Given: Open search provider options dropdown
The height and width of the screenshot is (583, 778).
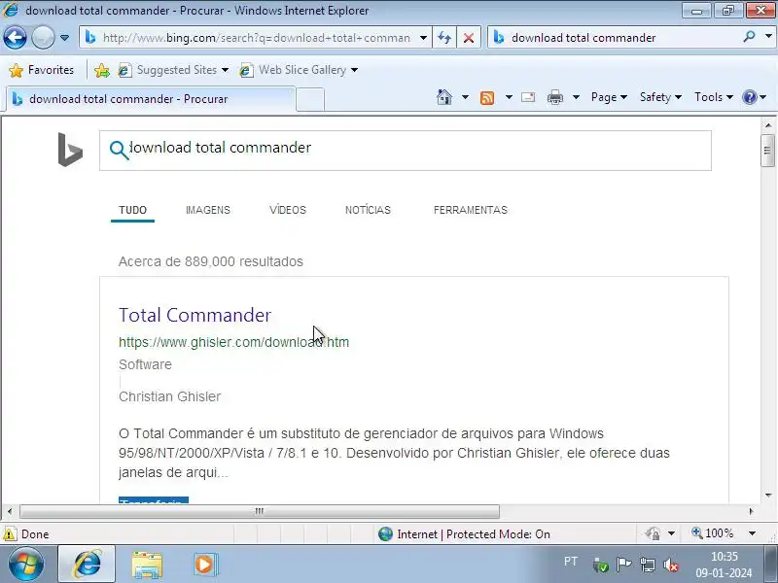Looking at the screenshot, I should pyautogui.click(x=768, y=37).
